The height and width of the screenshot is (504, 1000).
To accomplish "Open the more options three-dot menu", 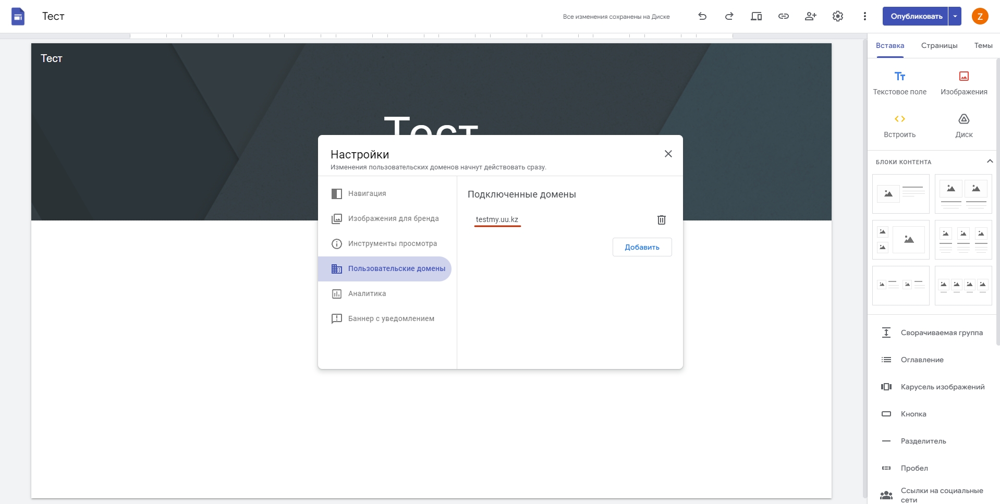I will (865, 16).
